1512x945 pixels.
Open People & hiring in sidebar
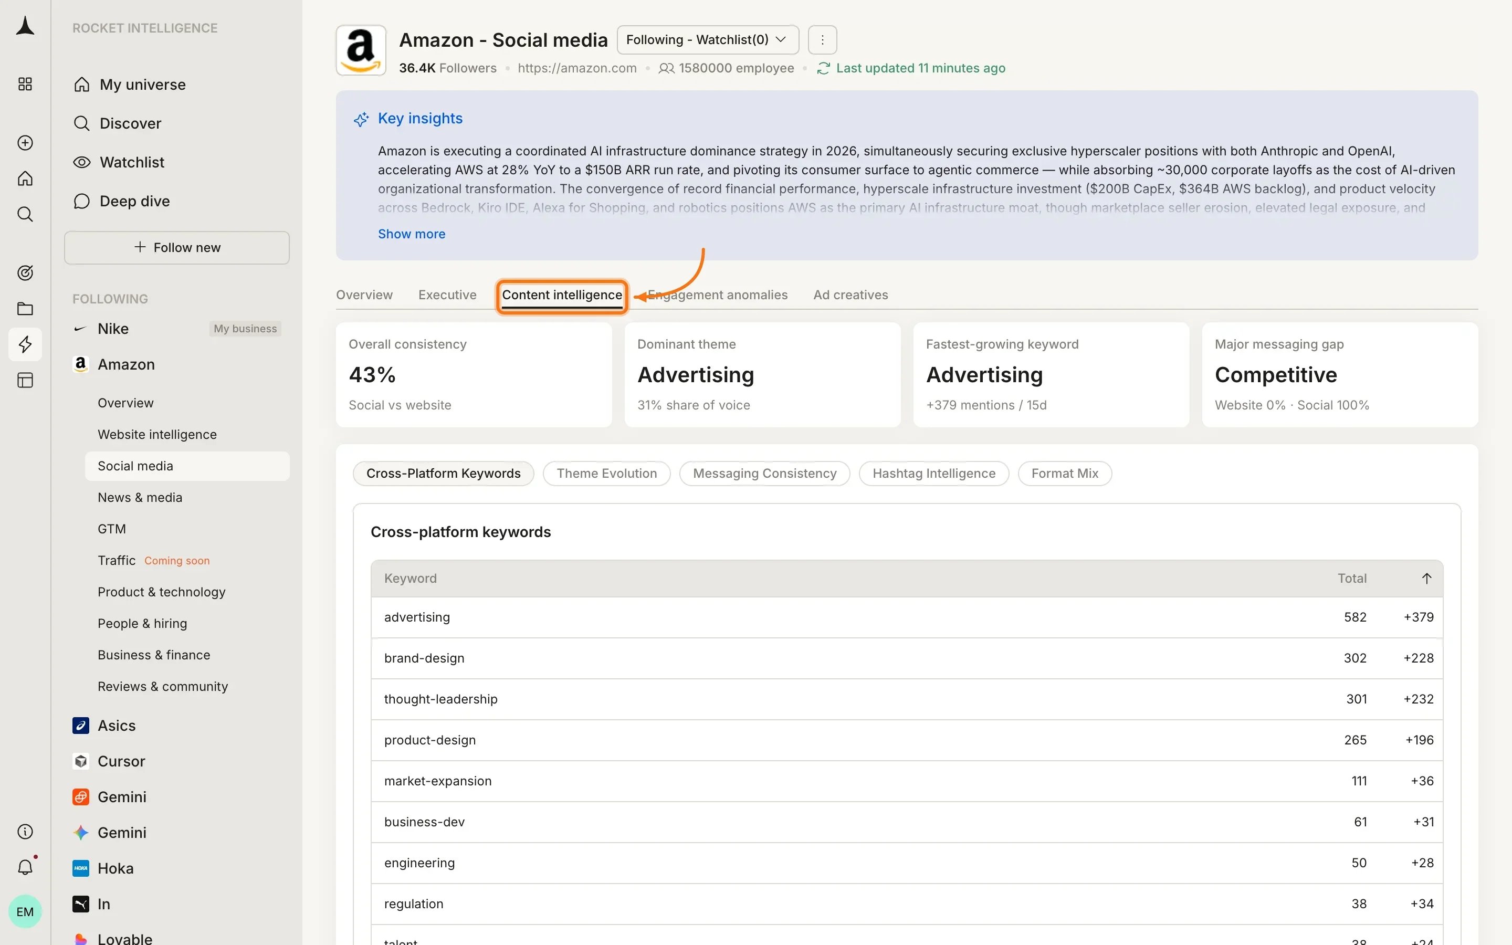coord(142,623)
